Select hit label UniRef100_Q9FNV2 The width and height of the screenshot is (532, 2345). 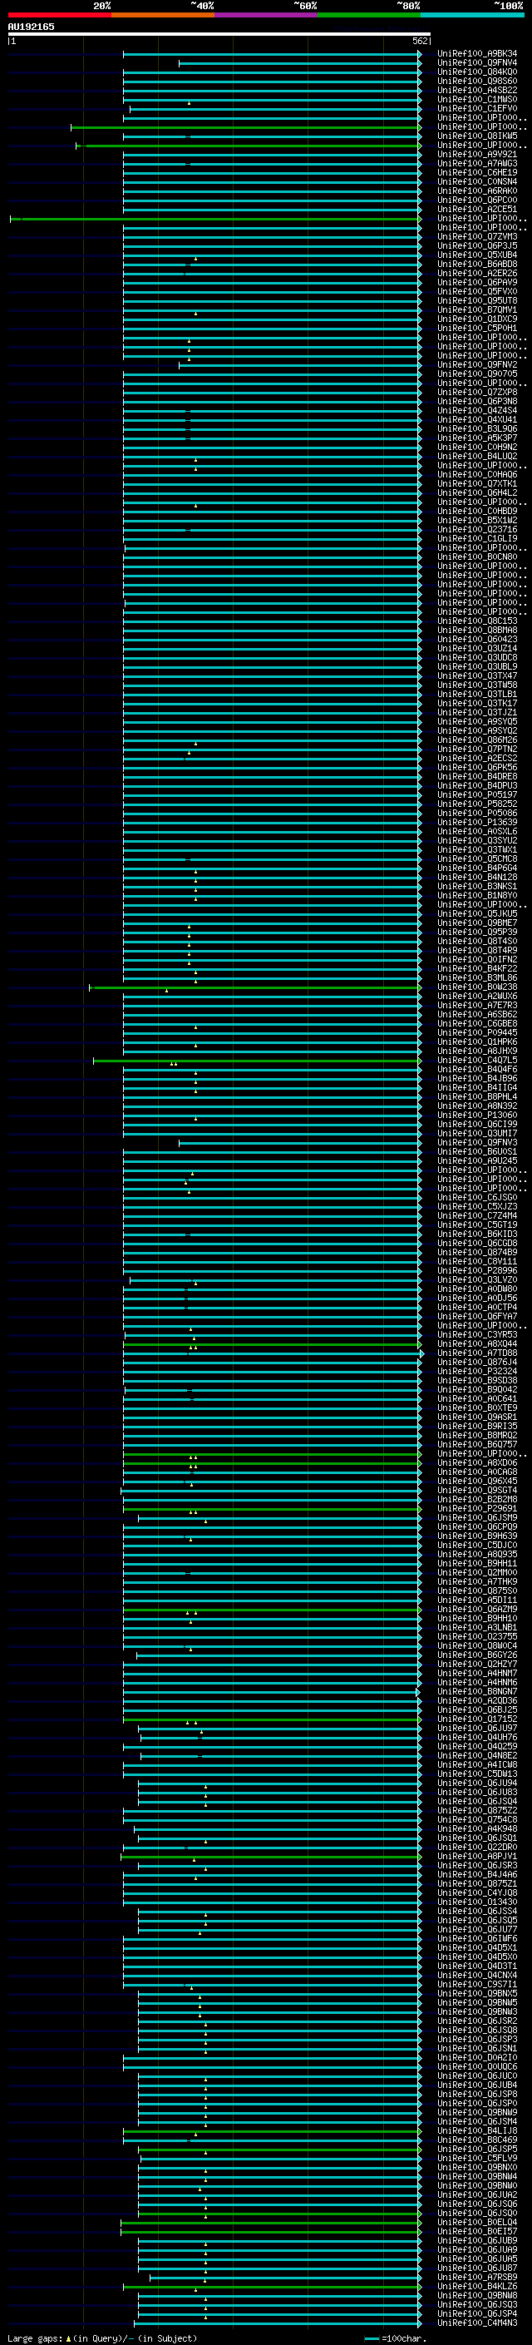pos(477,365)
